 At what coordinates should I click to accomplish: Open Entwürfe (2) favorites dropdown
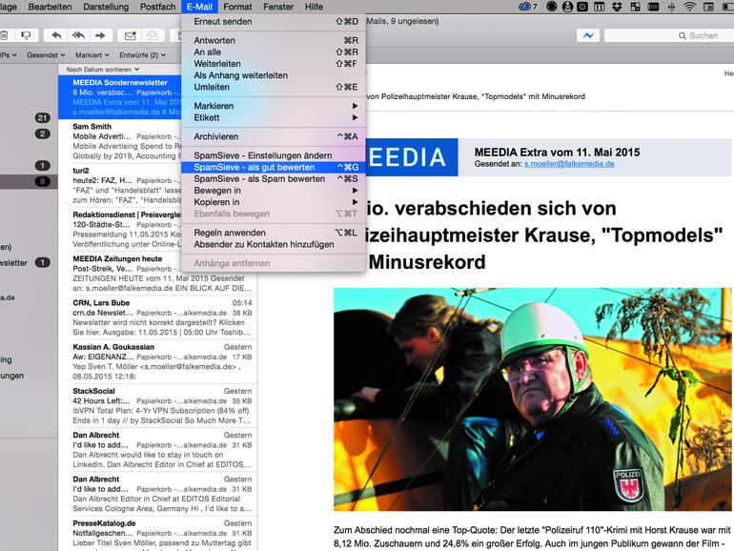[142, 55]
